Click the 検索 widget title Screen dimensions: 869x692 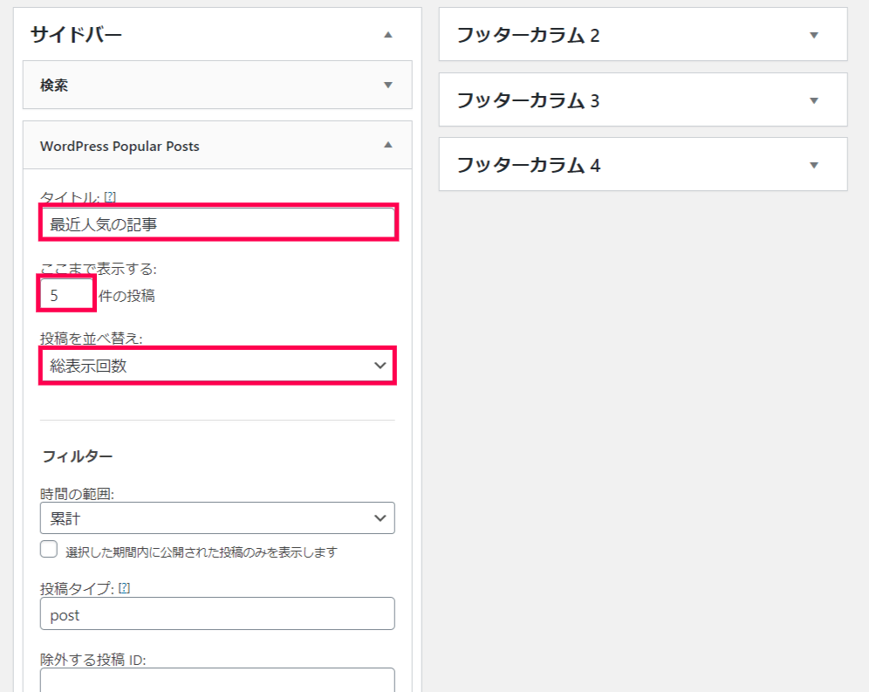[x=54, y=86]
